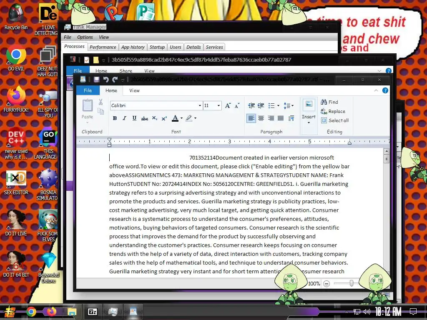Toggle Bold formatting
This screenshot has height=320, width=427.
115,118
